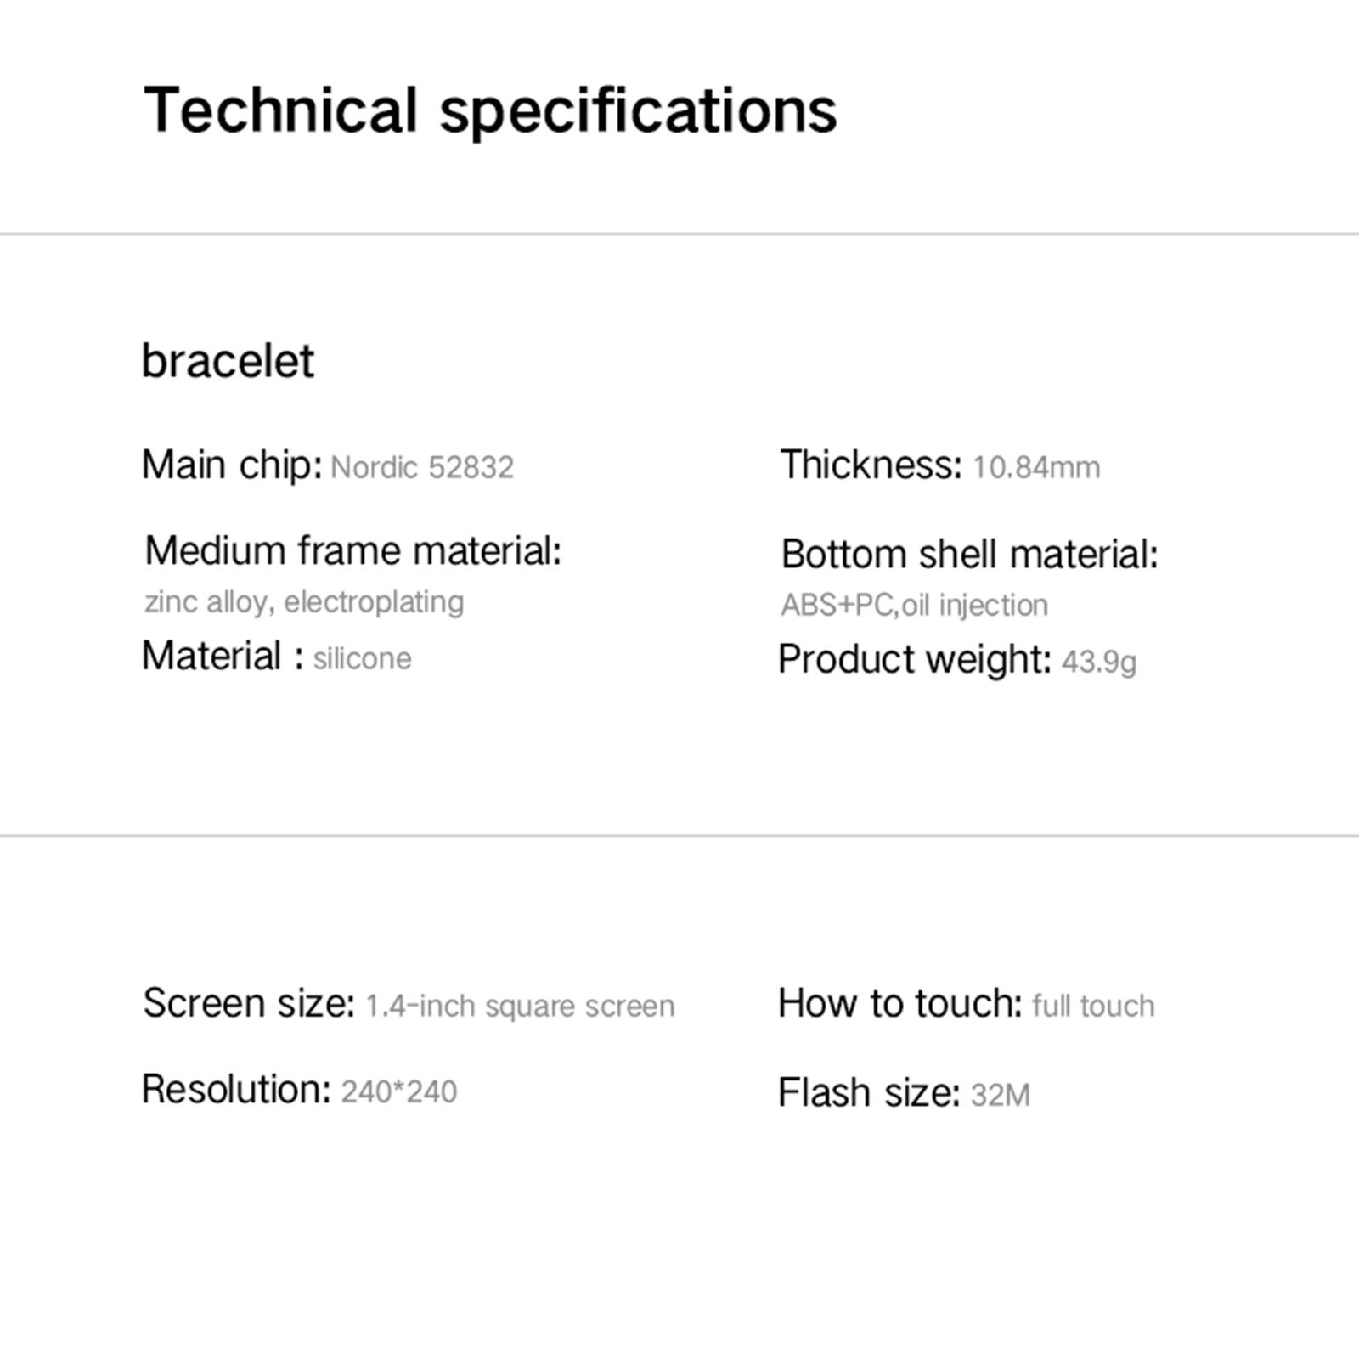Click the Medium frame material label
Viewport: 1359px width, 1359px height.
[x=353, y=551]
